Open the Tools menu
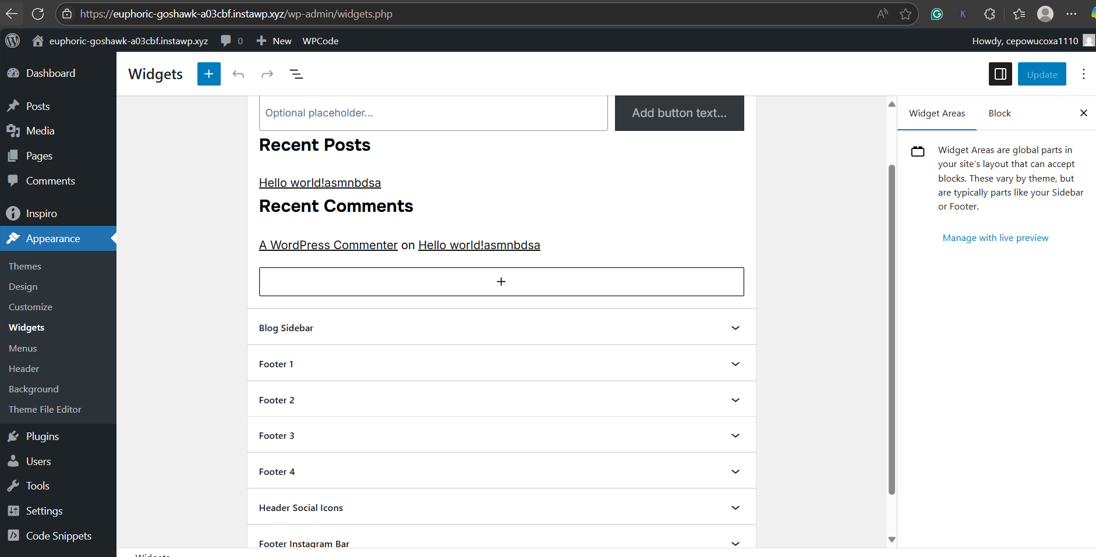 pyautogui.click(x=58, y=486)
